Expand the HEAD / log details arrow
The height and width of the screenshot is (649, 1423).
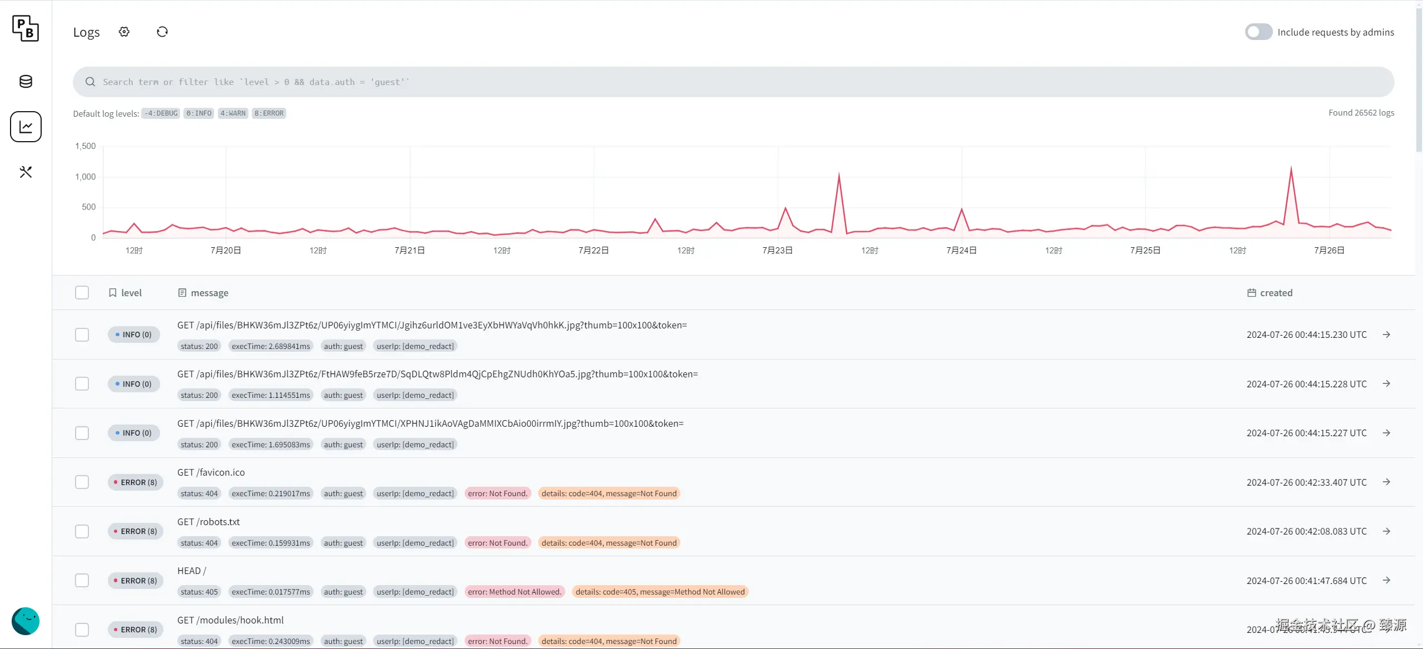click(x=1386, y=580)
